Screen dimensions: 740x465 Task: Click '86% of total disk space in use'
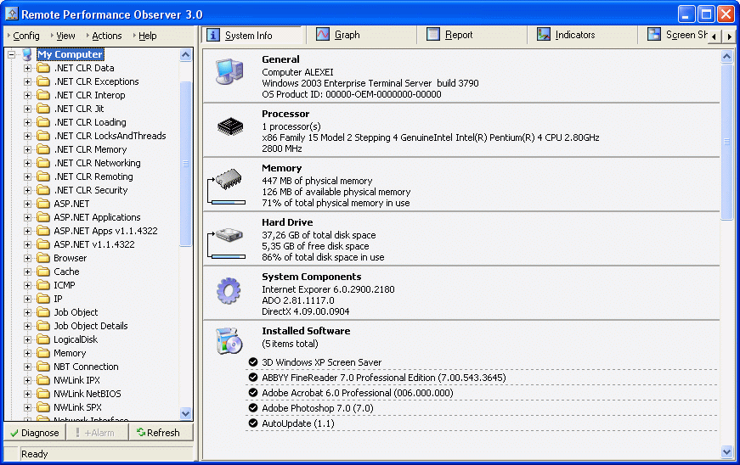(x=323, y=257)
